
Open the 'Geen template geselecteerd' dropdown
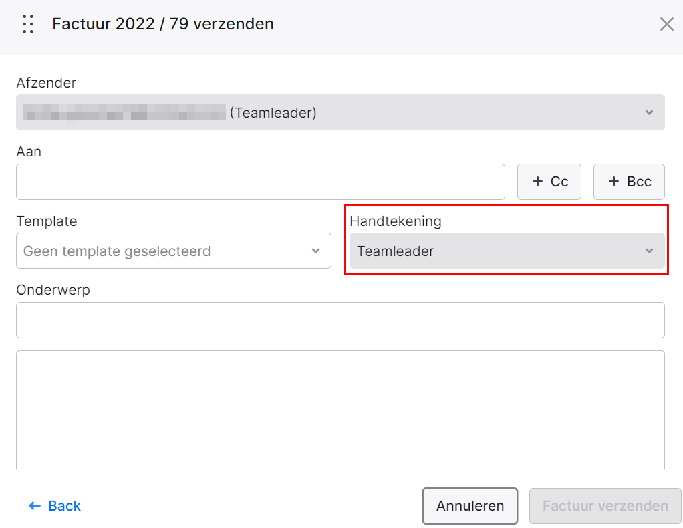click(x=173, y=251)
